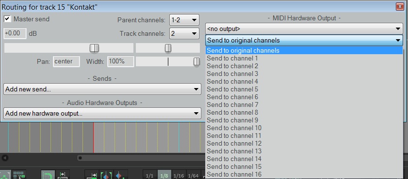Collapse the Send to original channels combo box
Screen dimensions: 408x179
pyautogui.click(x=304, y=40)
